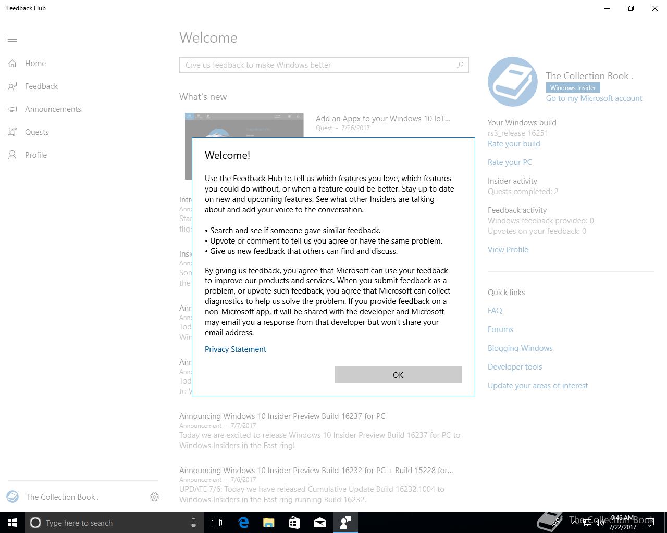Open Mail app from taskbar
667x533 pixels.
pos(320,523)
